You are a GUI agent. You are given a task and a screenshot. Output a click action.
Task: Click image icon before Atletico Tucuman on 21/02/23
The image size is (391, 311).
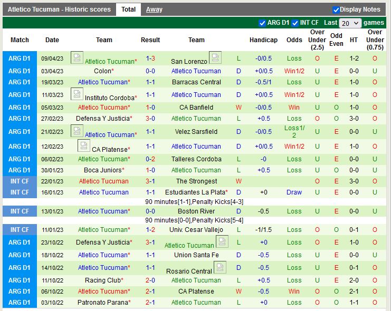77,131
